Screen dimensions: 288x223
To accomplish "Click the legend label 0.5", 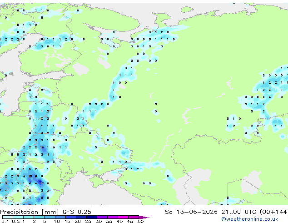I will [x=16, y=221].
